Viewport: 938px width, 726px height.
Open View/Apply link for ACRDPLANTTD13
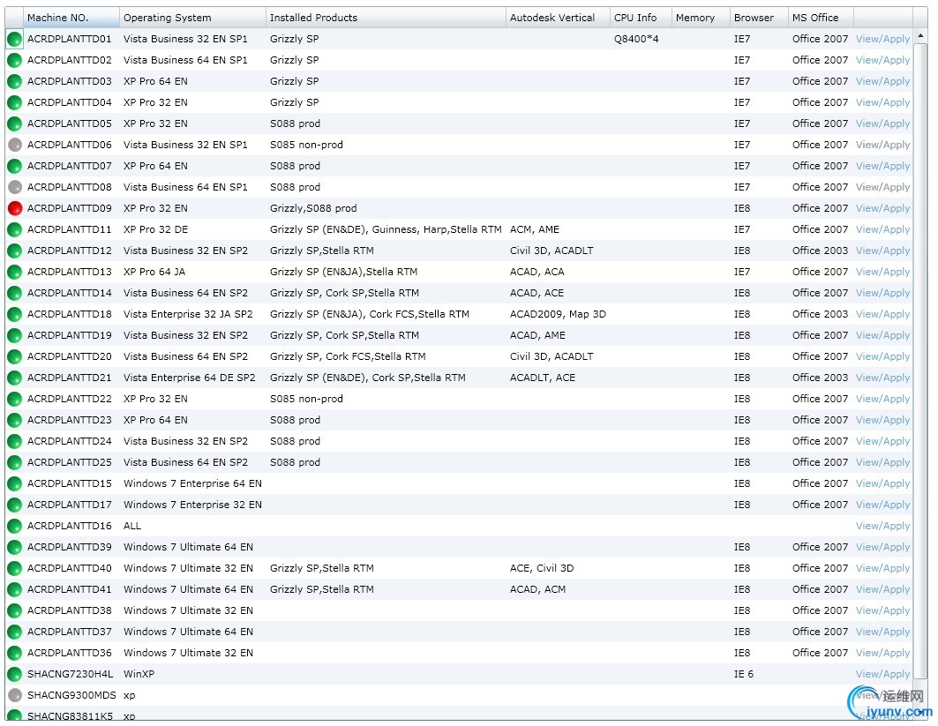[x=882, y=272]
